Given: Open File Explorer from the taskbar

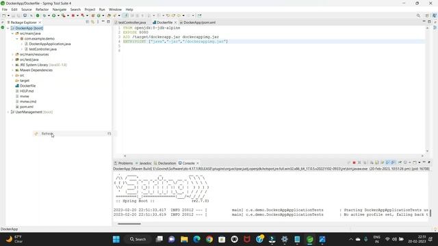Looking at the screenshot, I should pyautogui.click(x=184, y=239).
